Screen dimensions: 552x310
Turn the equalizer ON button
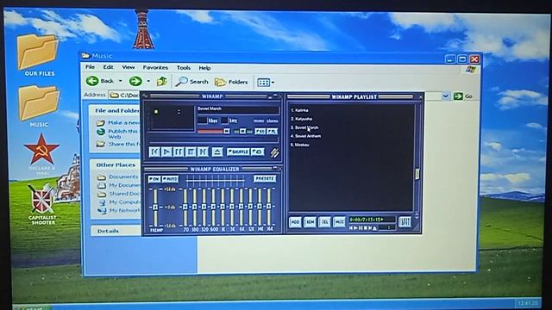pos(154,179)
